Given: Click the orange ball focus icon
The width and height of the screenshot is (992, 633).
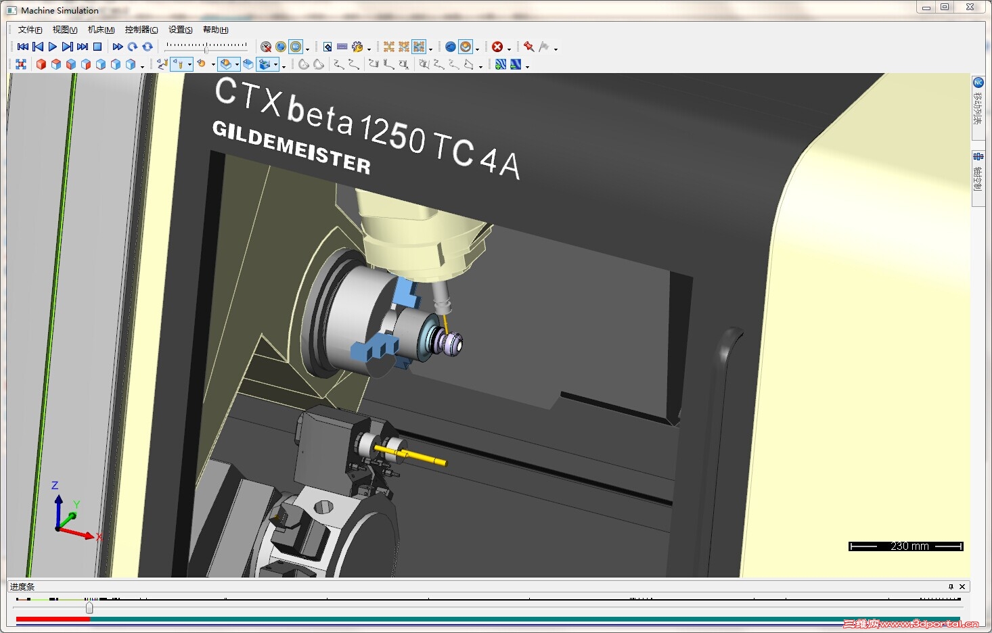Looking at the screenshot, I should [x=202, y=64].
